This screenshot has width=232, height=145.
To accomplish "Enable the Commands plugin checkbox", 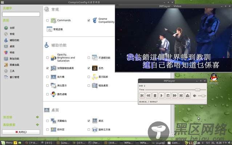I will click(x=47, y=20).
